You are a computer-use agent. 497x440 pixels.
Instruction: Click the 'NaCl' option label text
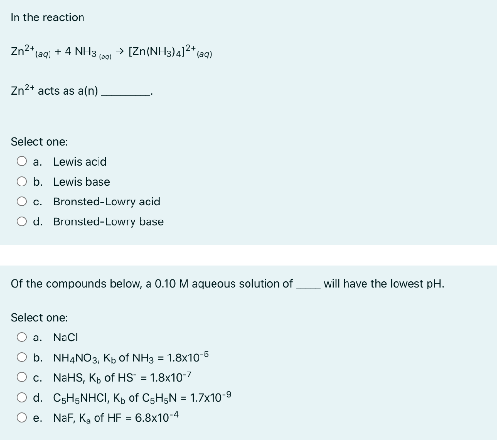point(65,337)
